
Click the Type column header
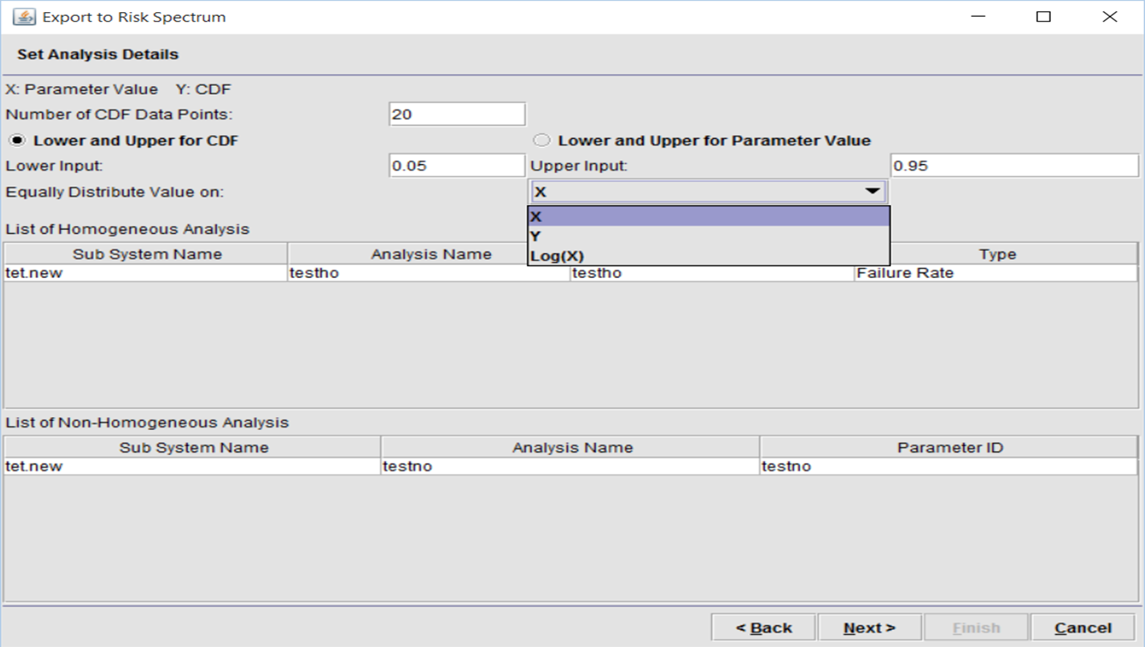tap(997, 254)
